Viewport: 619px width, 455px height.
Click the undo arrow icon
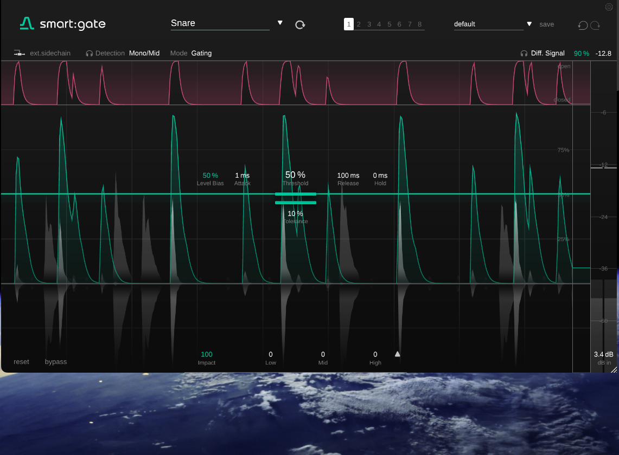coord(583,25)
